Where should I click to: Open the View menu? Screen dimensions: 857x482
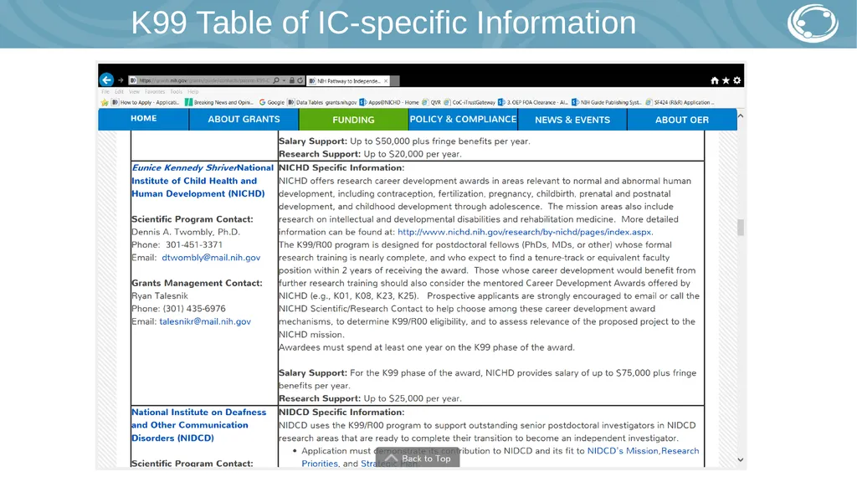tap(135, 92)
